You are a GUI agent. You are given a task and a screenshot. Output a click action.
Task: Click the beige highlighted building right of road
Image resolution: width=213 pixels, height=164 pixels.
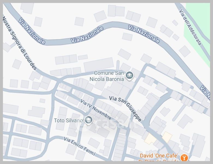pos(167,137)
